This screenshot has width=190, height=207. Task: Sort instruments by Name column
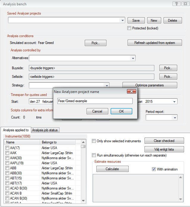pyautogui.click(x=22, y=142)
